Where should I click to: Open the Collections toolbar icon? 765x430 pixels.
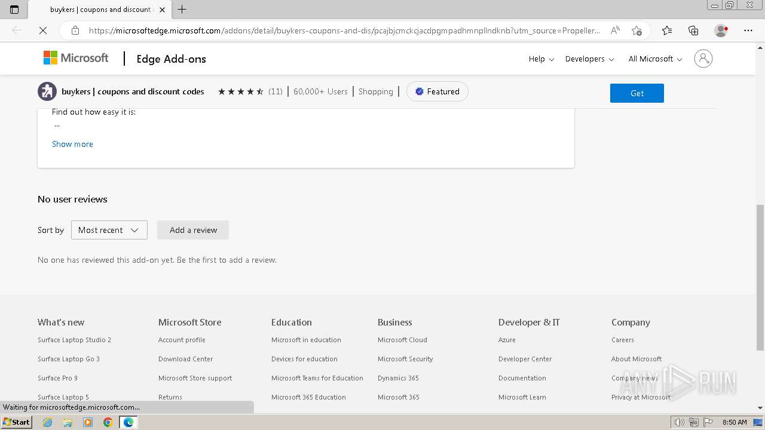click(693, 30)
